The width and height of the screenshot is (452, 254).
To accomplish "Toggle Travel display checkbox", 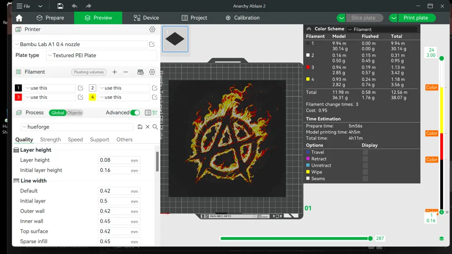I will (x=365, y=152).
